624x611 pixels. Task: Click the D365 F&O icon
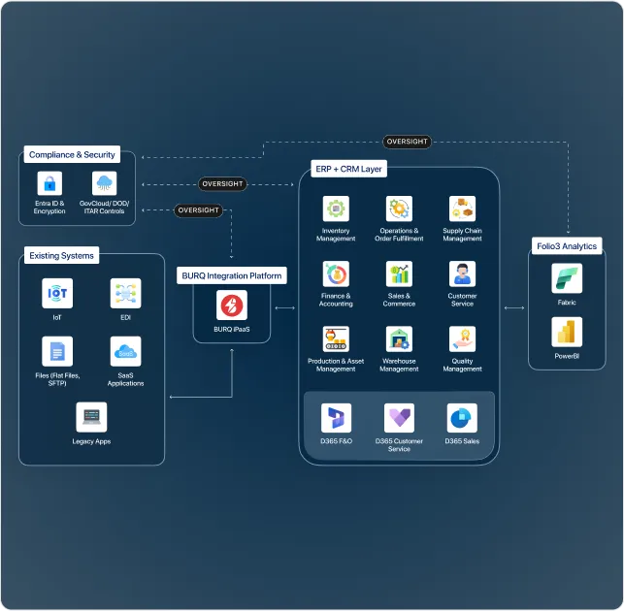336,418
